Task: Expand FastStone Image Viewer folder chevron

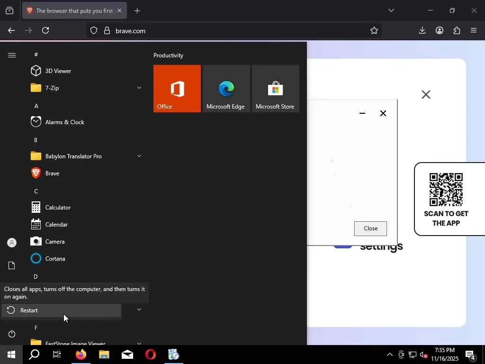Action: pos(139,343)
